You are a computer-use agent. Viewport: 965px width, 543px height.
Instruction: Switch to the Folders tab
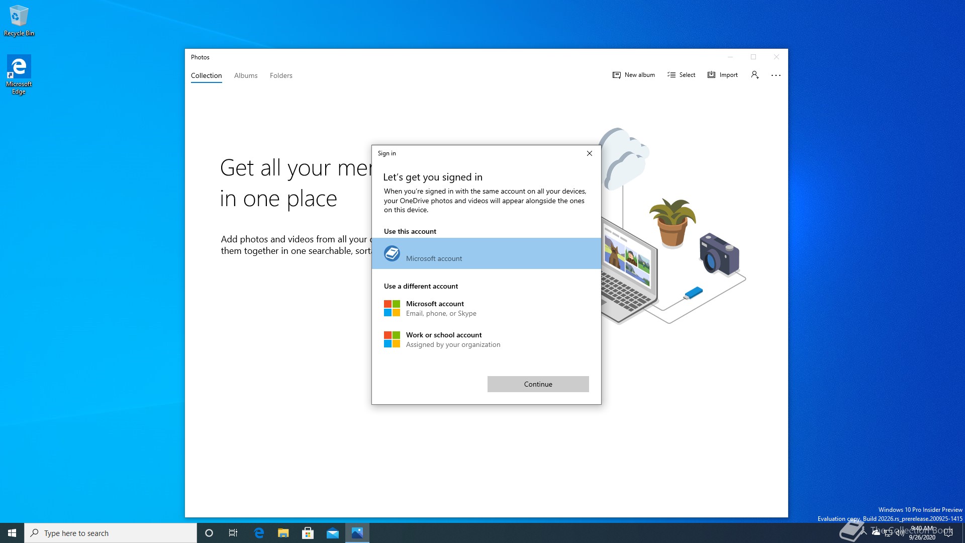[281, 75]
